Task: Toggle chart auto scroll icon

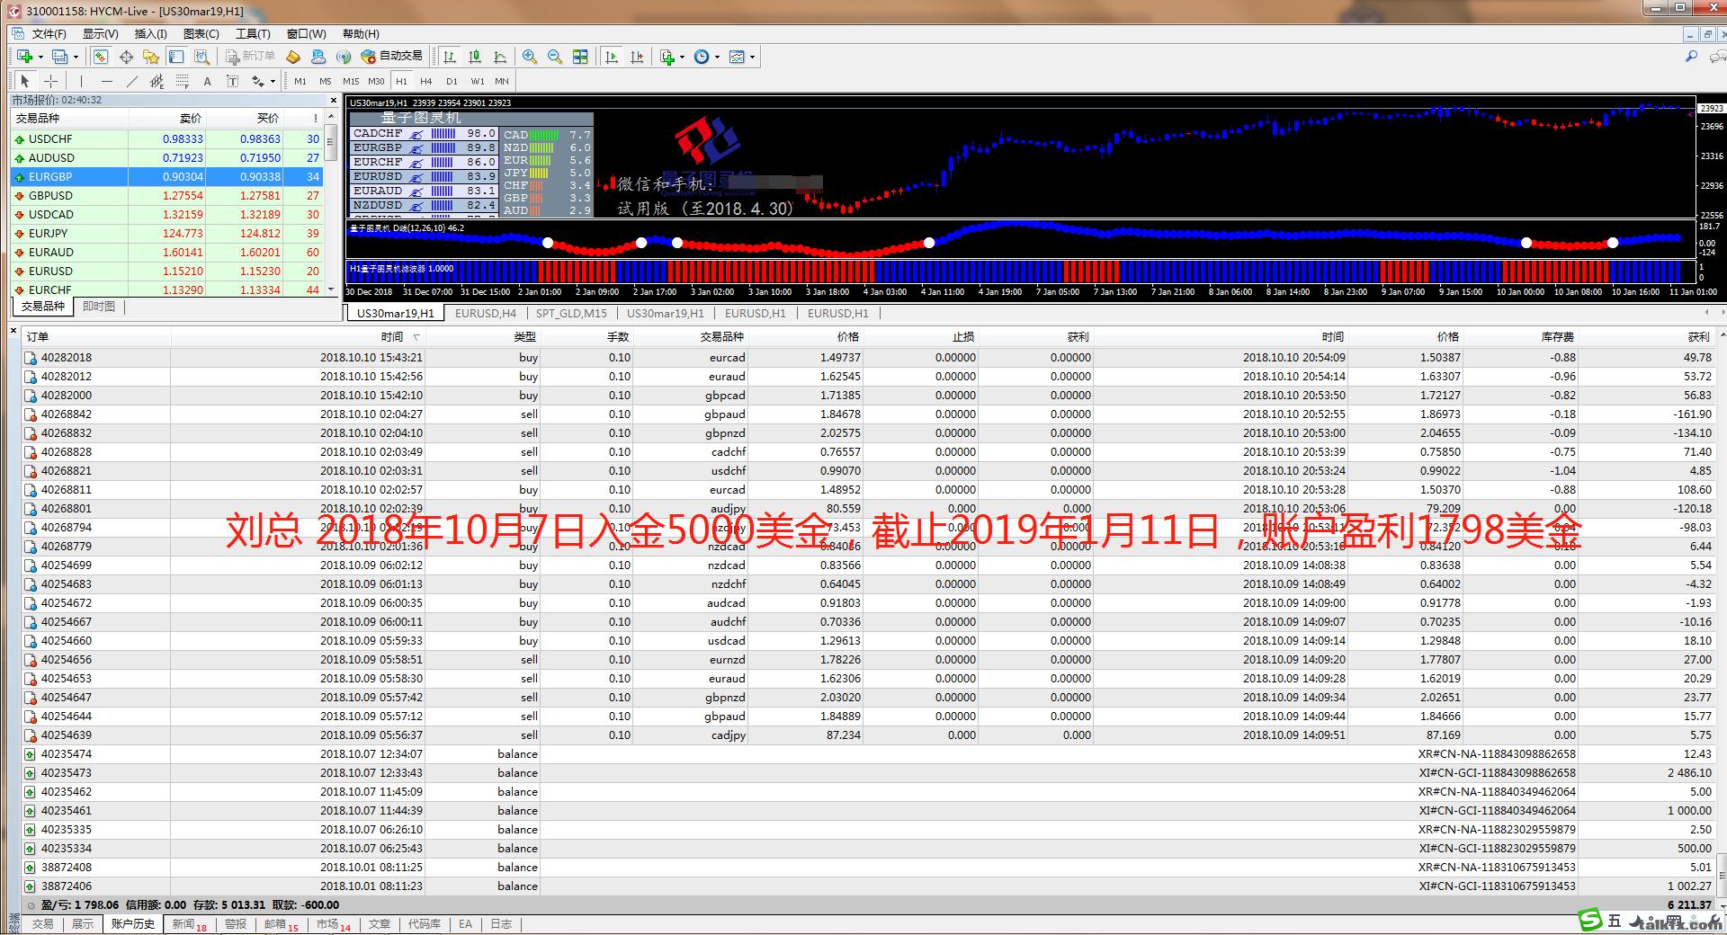Action: tap(612, 57)
